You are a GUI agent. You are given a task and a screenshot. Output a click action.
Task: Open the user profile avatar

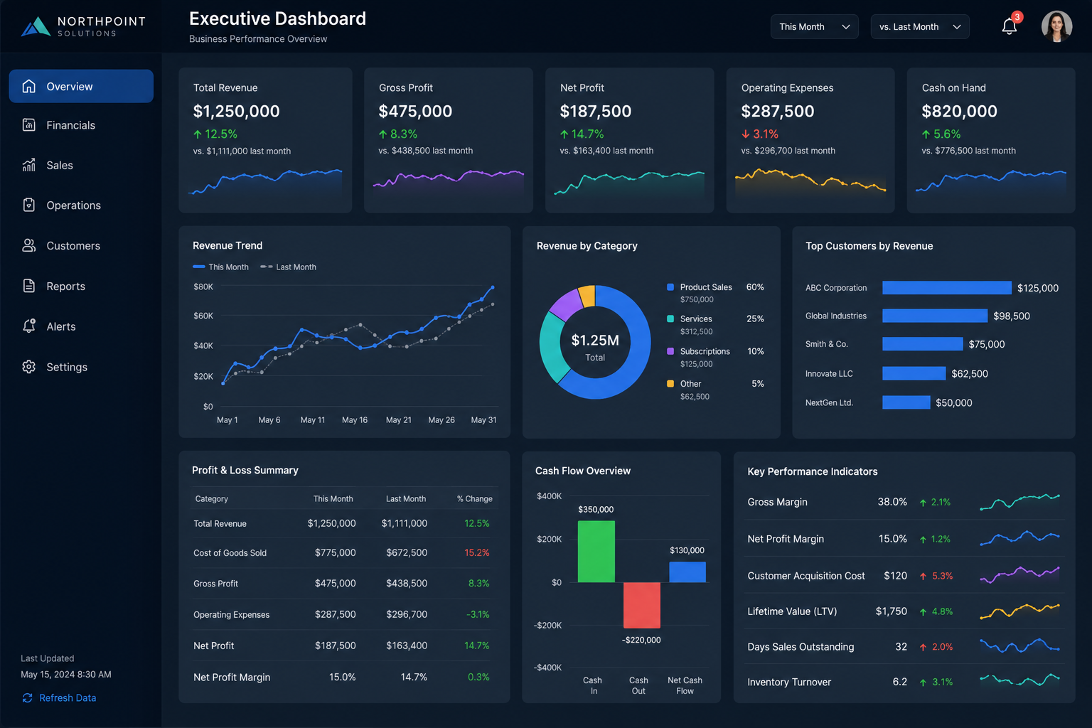coord(1056,26)
